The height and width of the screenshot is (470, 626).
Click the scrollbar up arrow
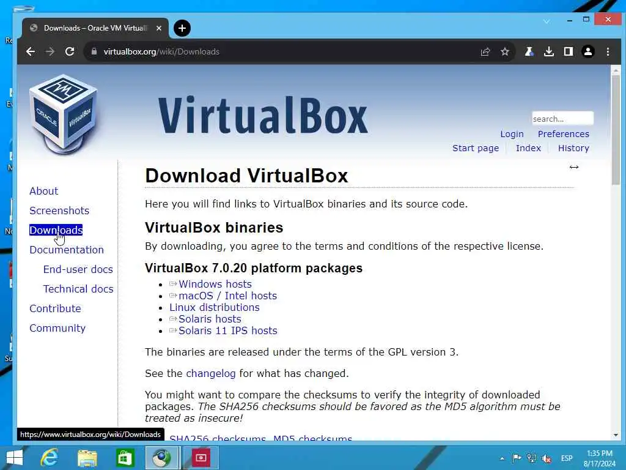[616, 71]
